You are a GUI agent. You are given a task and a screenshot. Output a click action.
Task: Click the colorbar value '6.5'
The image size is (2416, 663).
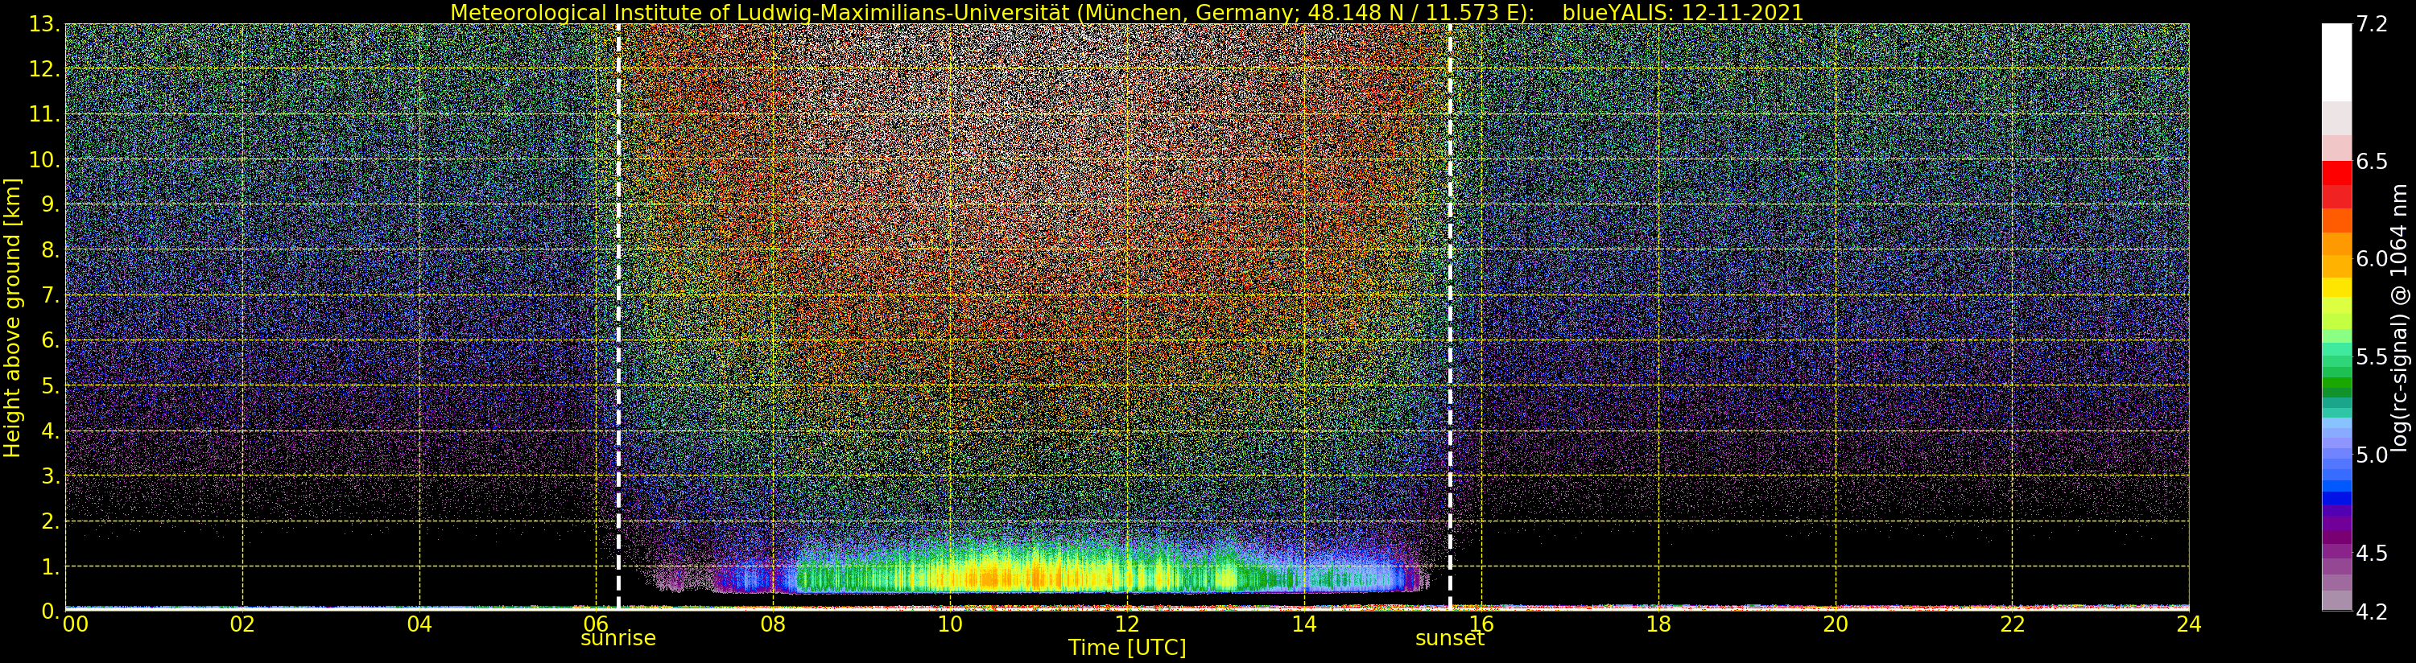coord(2371,161)
